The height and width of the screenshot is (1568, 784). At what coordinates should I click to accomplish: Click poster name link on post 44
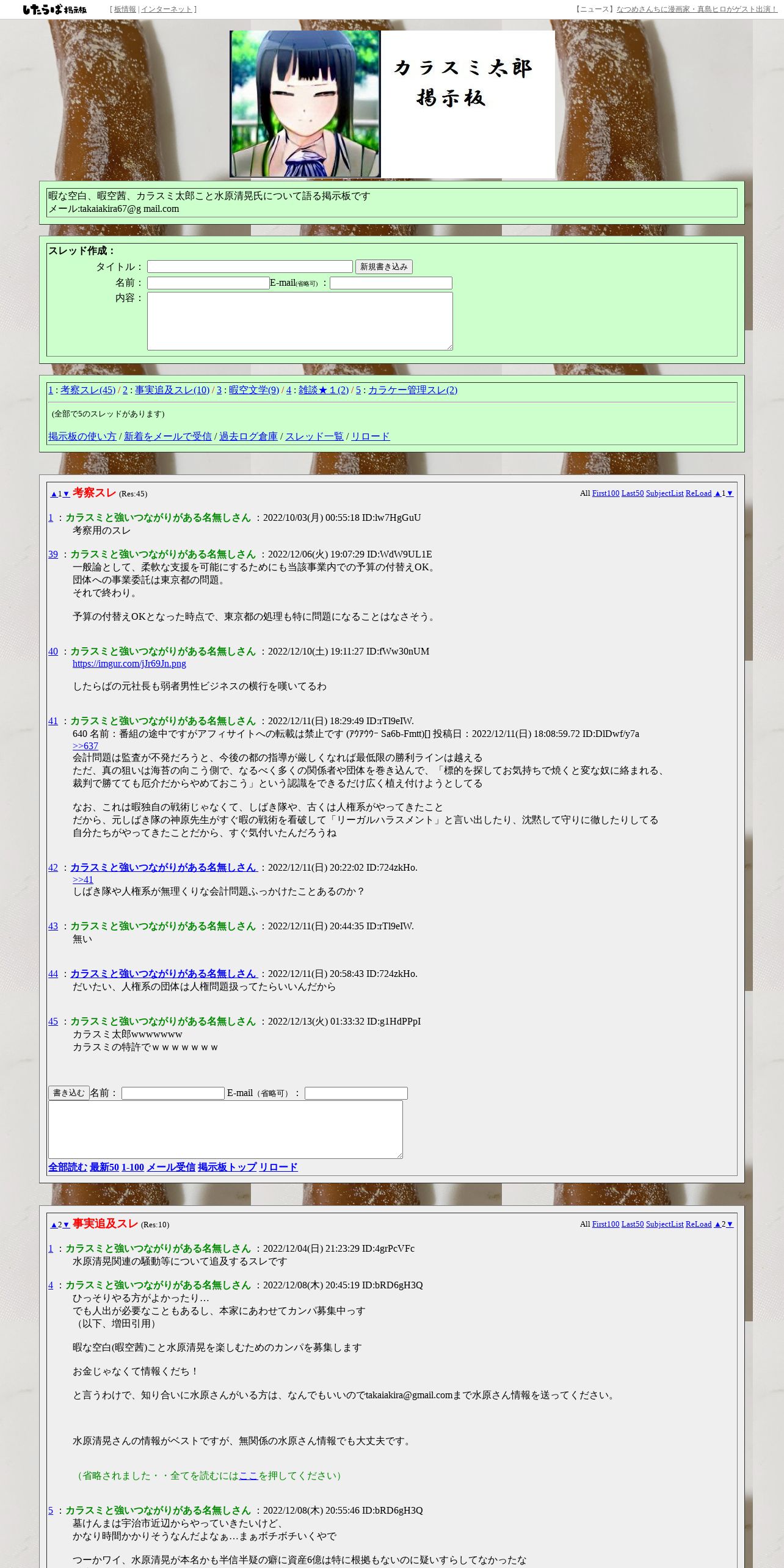tap(163, 974)
